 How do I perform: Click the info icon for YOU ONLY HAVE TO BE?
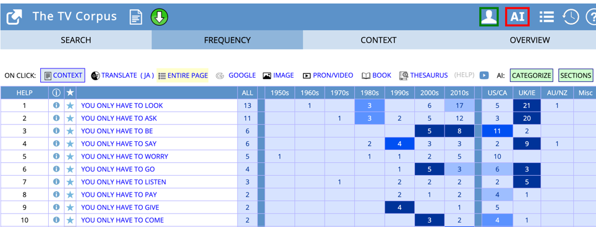(56, 131)
